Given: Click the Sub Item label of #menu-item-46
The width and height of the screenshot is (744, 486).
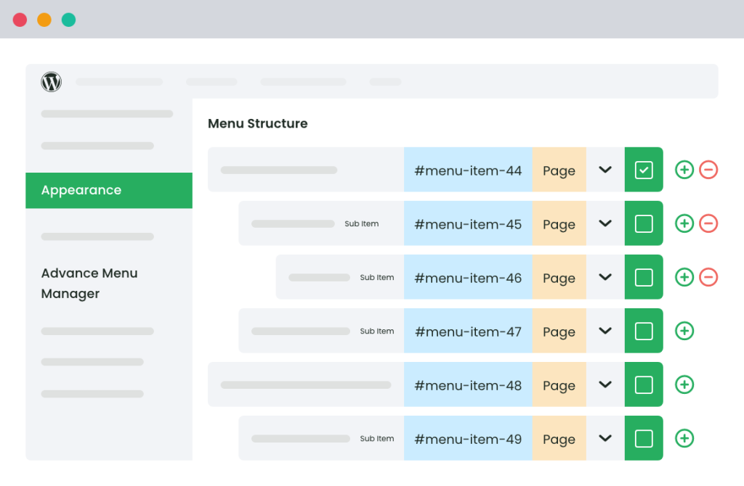Looking at the screenshot, I should (x=376, y=278).
